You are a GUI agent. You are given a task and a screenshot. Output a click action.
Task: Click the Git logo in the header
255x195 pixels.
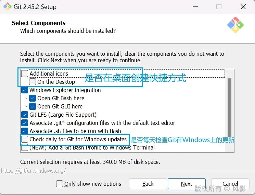click(x=235, y=25)
